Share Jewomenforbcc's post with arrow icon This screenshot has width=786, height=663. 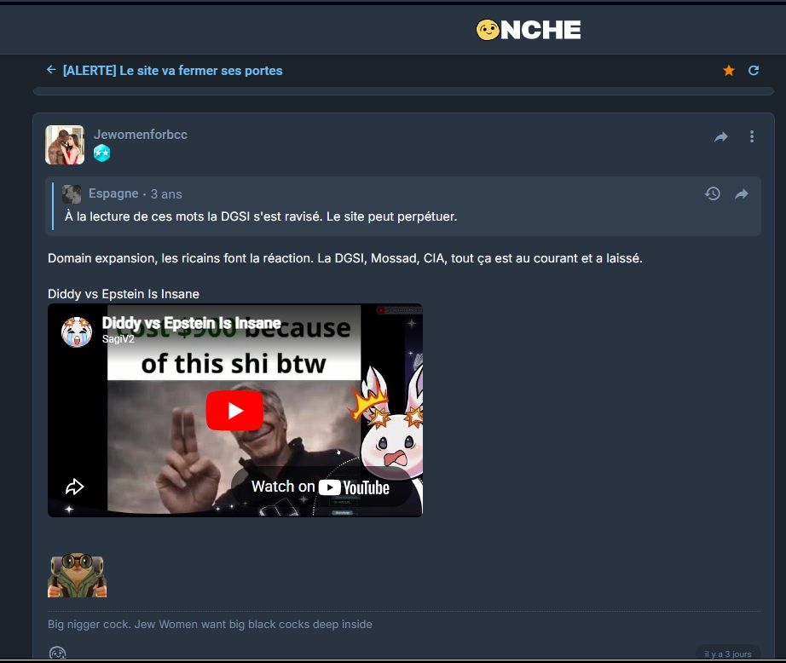pos(721,137)
